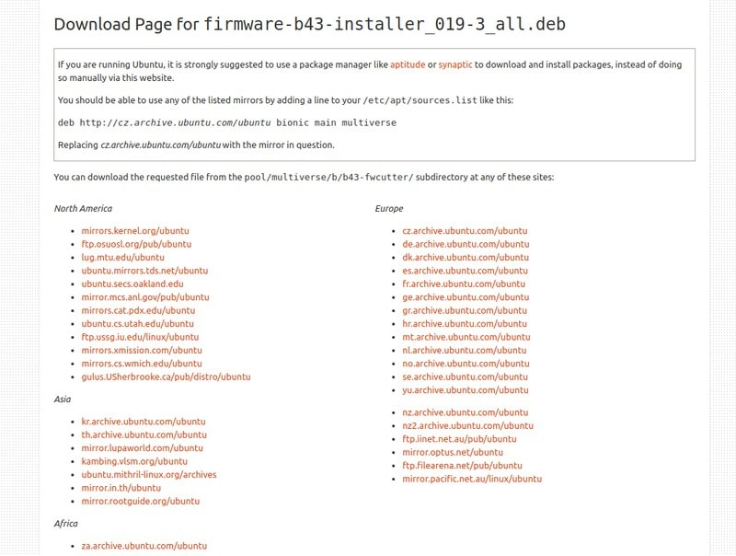Click the kr.archive.ubuntu.com/ubuntu mirror

[144, 422]
